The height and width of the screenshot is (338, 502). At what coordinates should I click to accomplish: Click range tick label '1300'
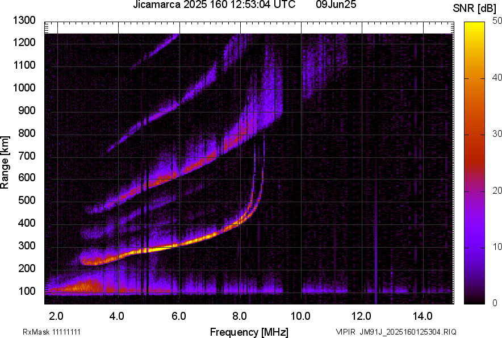coord(24,20)
